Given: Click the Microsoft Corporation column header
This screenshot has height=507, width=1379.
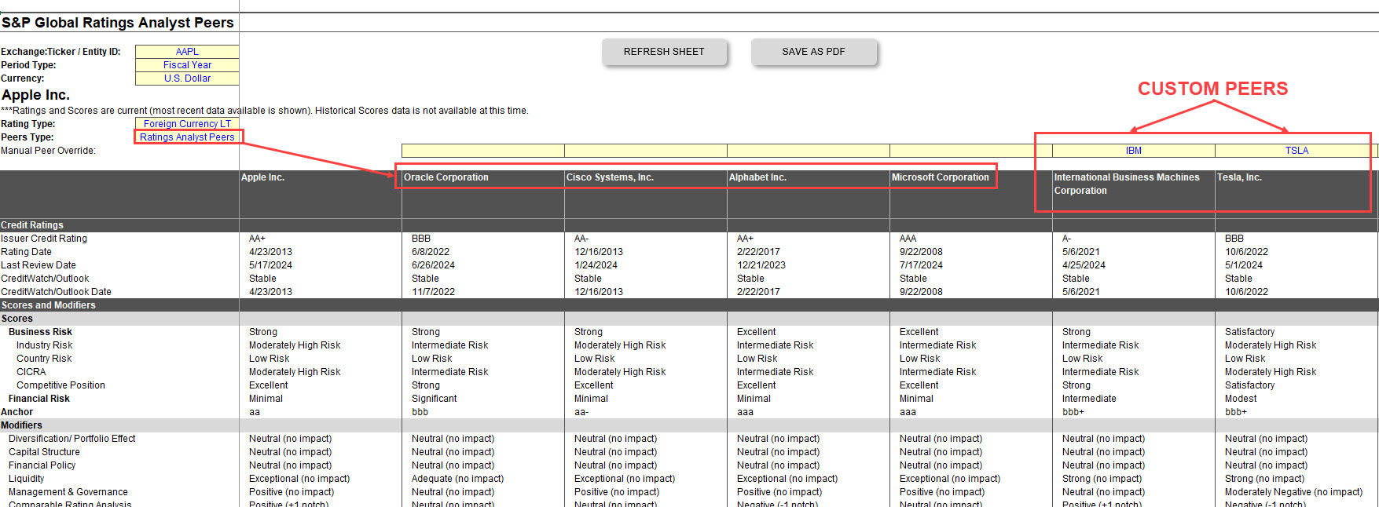Looking at the screenshot, I should click(971, 194).
